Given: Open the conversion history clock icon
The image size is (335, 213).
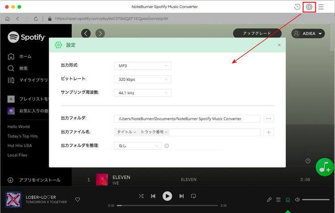Looking at the screenshot, I should click(x=297, y=7).
